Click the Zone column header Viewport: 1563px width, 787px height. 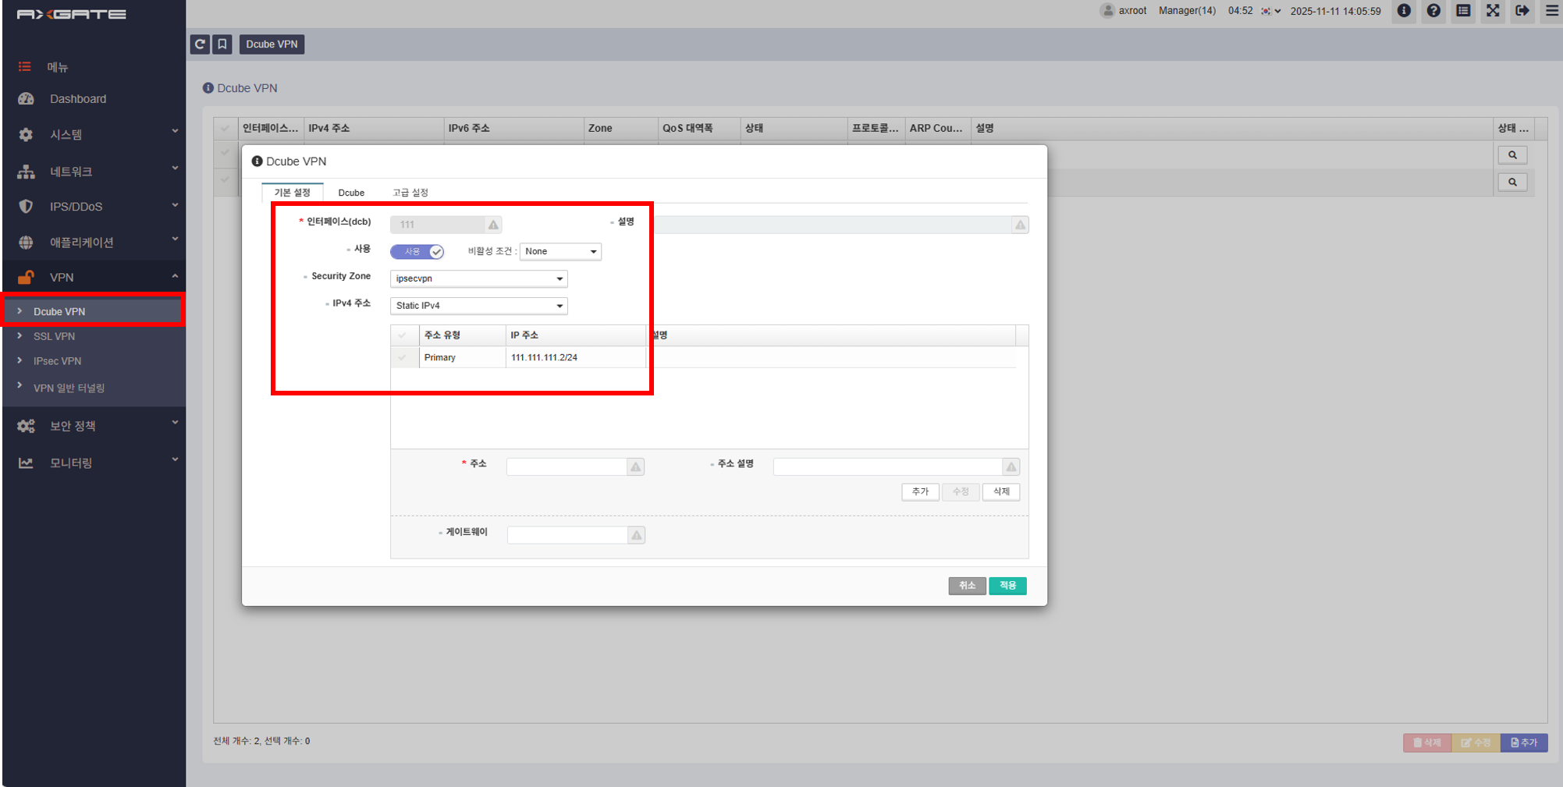(x=620, y=129)
